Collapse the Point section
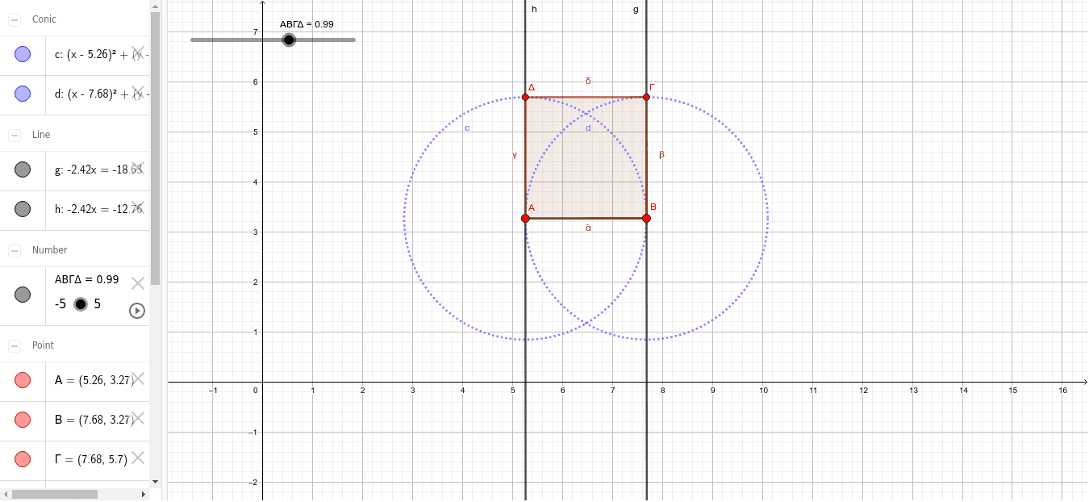 (x=15, y=345)
